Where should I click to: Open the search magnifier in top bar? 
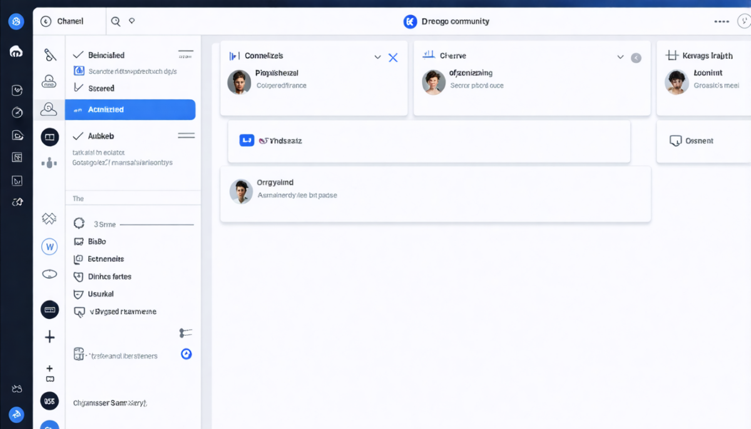click(116, 21)
